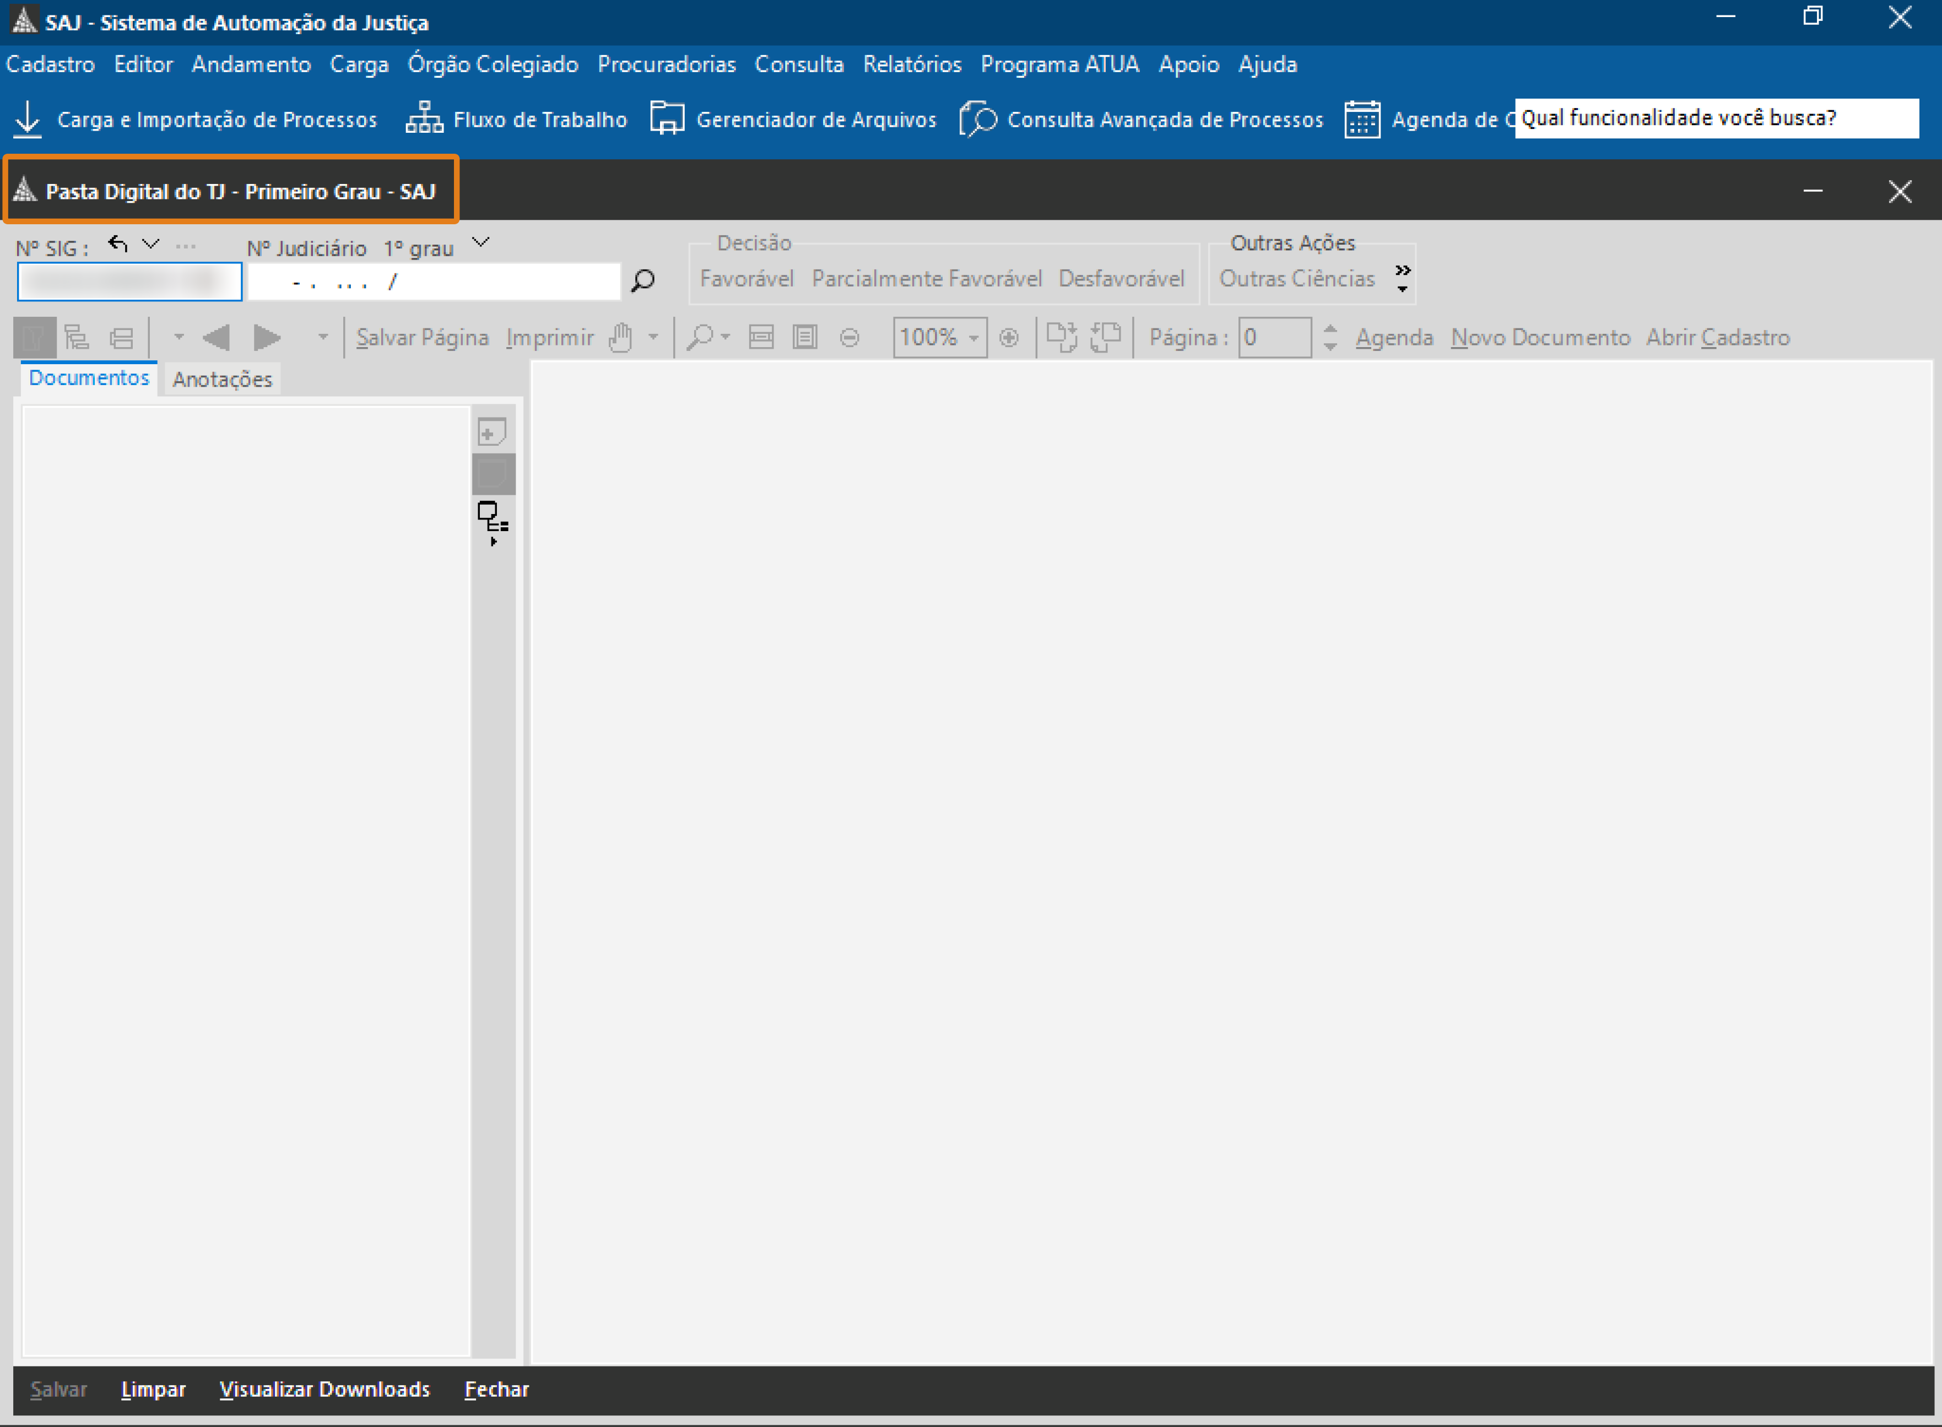
Task: Expand Outras Ações overflow arrows
Action: [1402, 277]
